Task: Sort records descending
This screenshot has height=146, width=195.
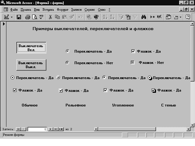Action: click(112, 17)
